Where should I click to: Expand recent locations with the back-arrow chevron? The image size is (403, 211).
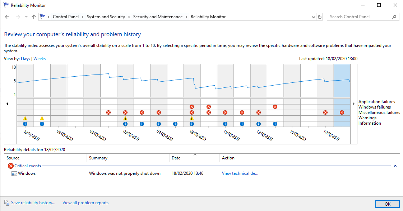26,16
